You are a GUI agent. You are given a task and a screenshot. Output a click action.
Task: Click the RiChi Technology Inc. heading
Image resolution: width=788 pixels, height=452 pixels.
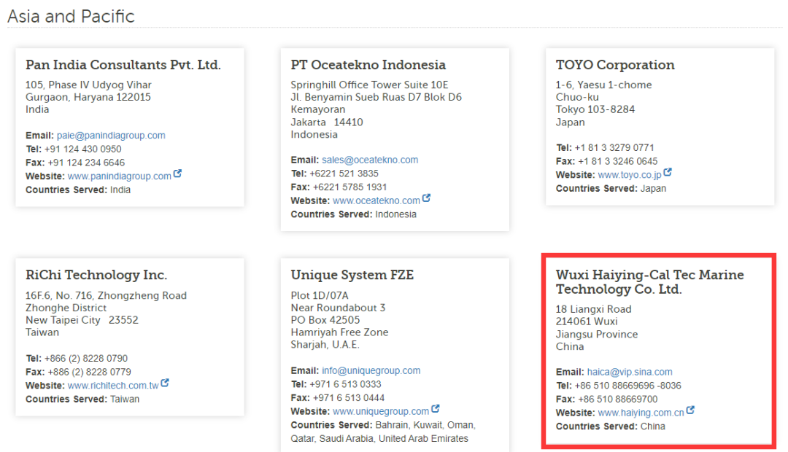tap(96, 275)
